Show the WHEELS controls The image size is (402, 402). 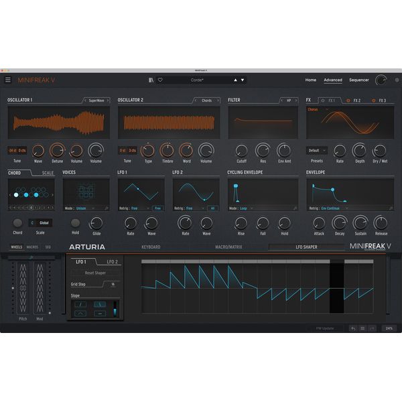point(16,247)
